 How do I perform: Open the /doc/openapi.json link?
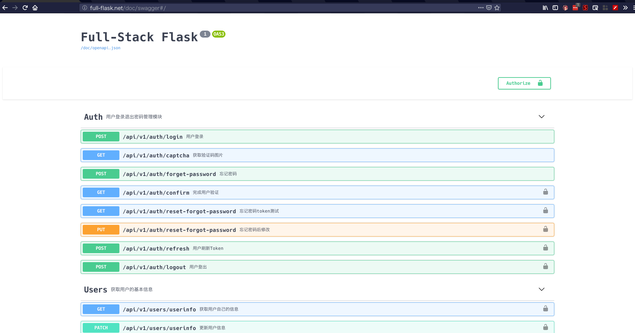pyautogui.click(x=100, y=48)
